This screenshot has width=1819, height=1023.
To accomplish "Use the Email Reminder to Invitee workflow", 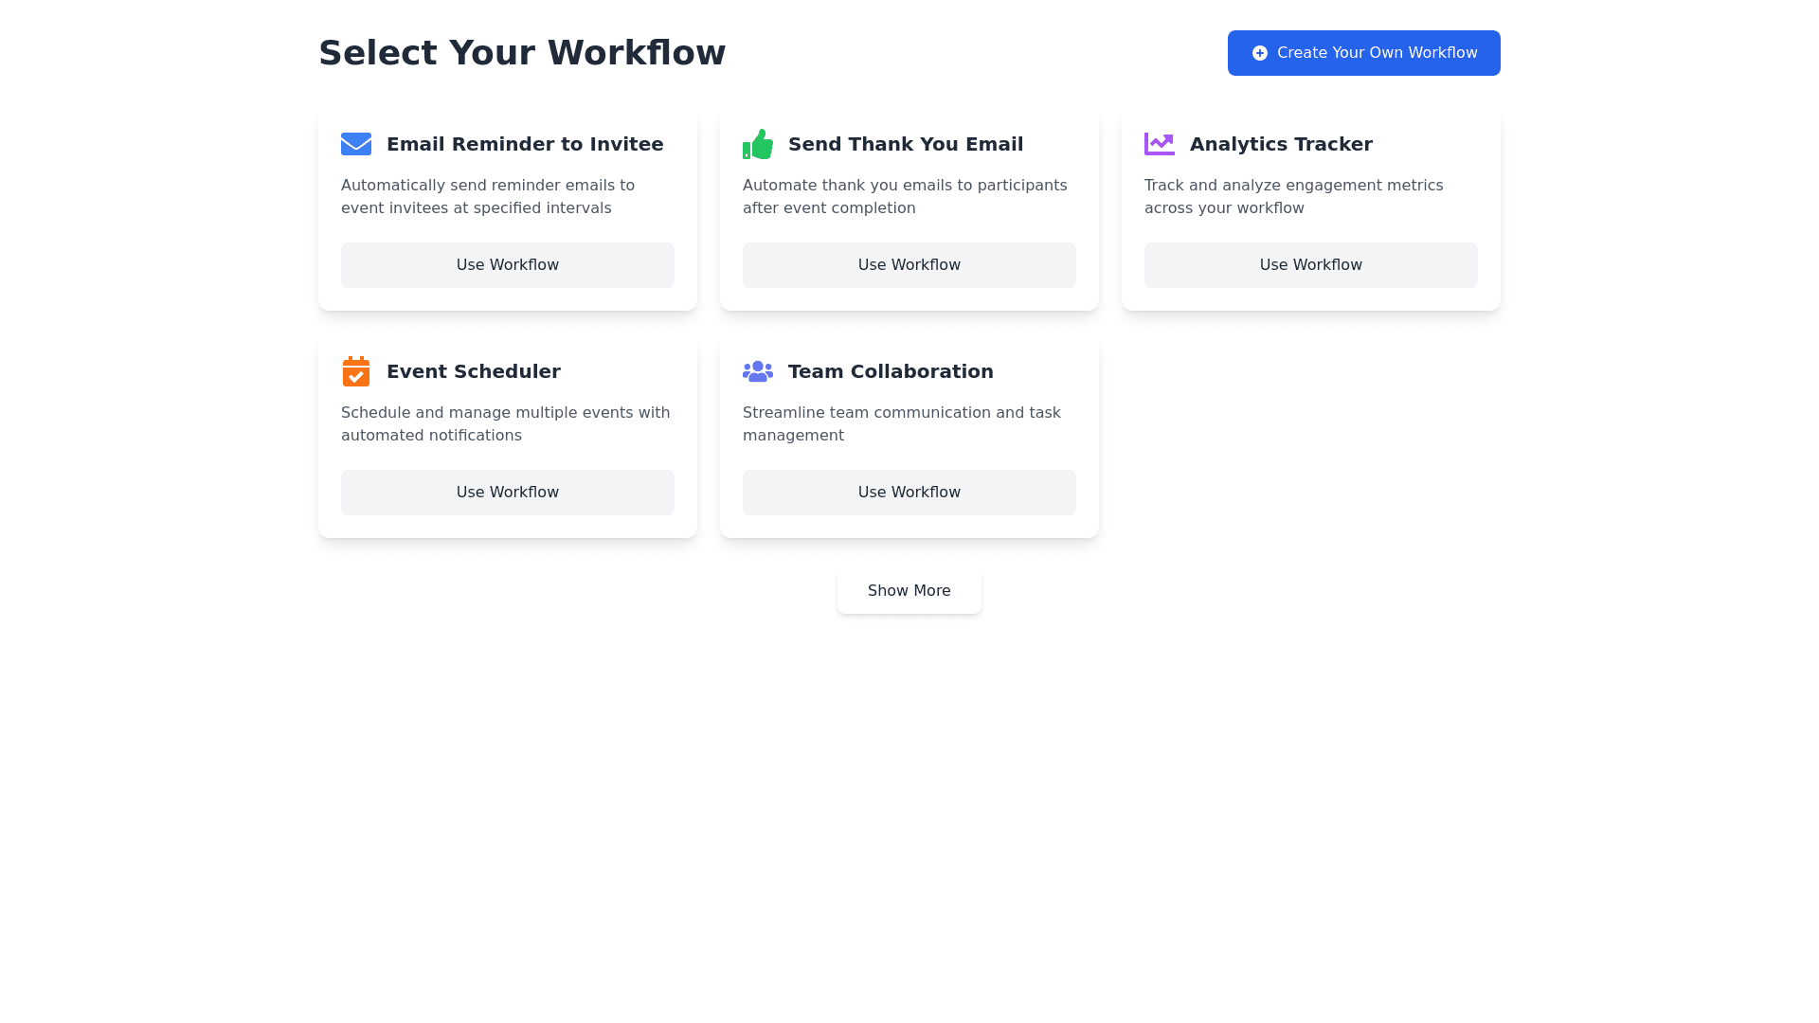I will (x=508, y=265).
